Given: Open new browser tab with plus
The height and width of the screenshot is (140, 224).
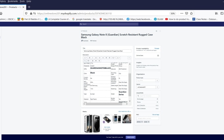Looking at the screenshot, I should click(29, 7).
